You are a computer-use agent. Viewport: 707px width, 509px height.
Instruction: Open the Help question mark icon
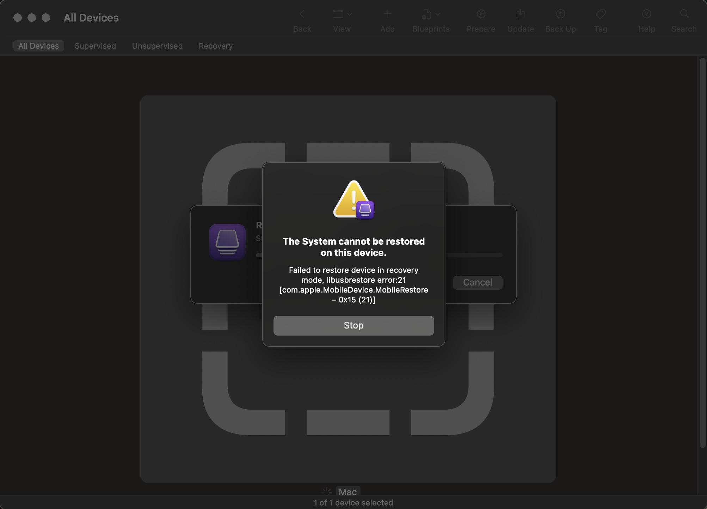646,14
